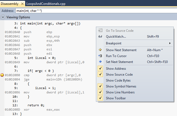Click the blue Set Next Statement arrow icon
Screen dimensions: 177x116
101,62
